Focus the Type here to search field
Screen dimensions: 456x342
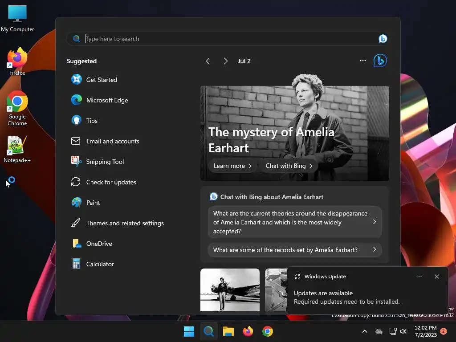(227, 39)
